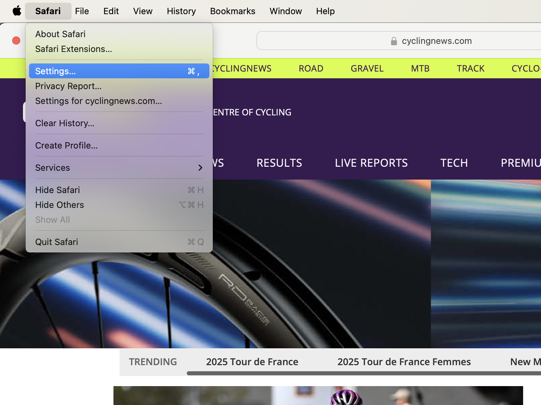This screenshot has width=541, height=405.
Task: Go to the ROAD section
Action: [311, 68]
